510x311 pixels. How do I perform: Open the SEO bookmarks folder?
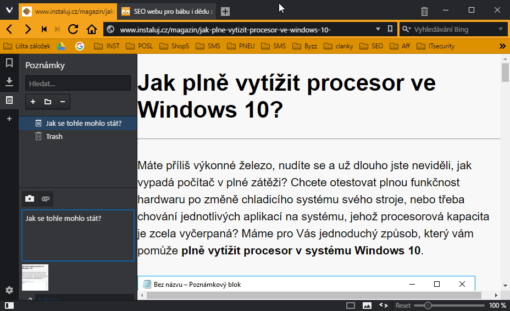point(372,46)
